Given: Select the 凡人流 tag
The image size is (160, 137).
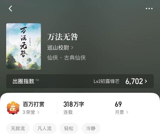Looking at the screenshot, I should point(44,128).
